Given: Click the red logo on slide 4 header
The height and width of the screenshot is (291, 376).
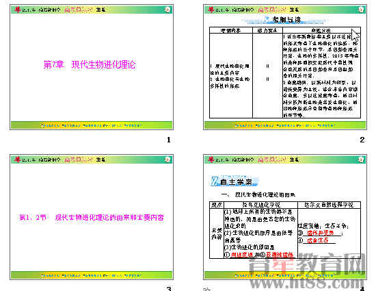Looking at the screenshot, I should [x=211, y=160].
